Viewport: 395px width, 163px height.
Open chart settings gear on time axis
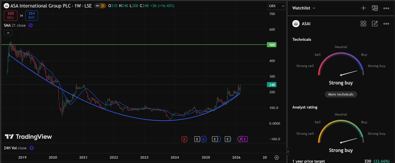point(276,157)
